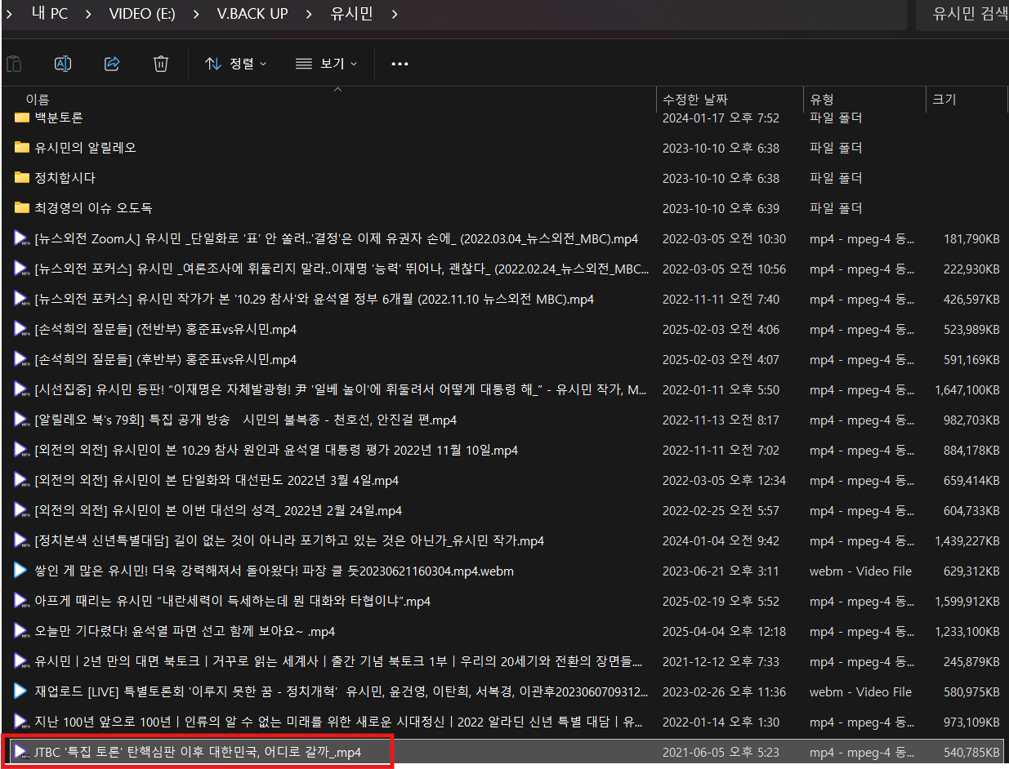Sort by 수정한 날짜 column header
Screen dimensions: 1009x769
694,100
